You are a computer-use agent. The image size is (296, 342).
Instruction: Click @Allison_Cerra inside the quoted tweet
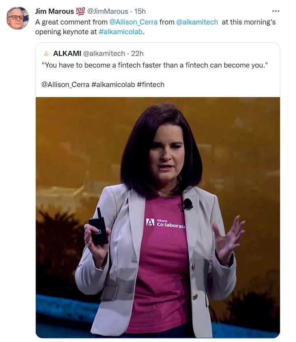(x=66, y=85)
